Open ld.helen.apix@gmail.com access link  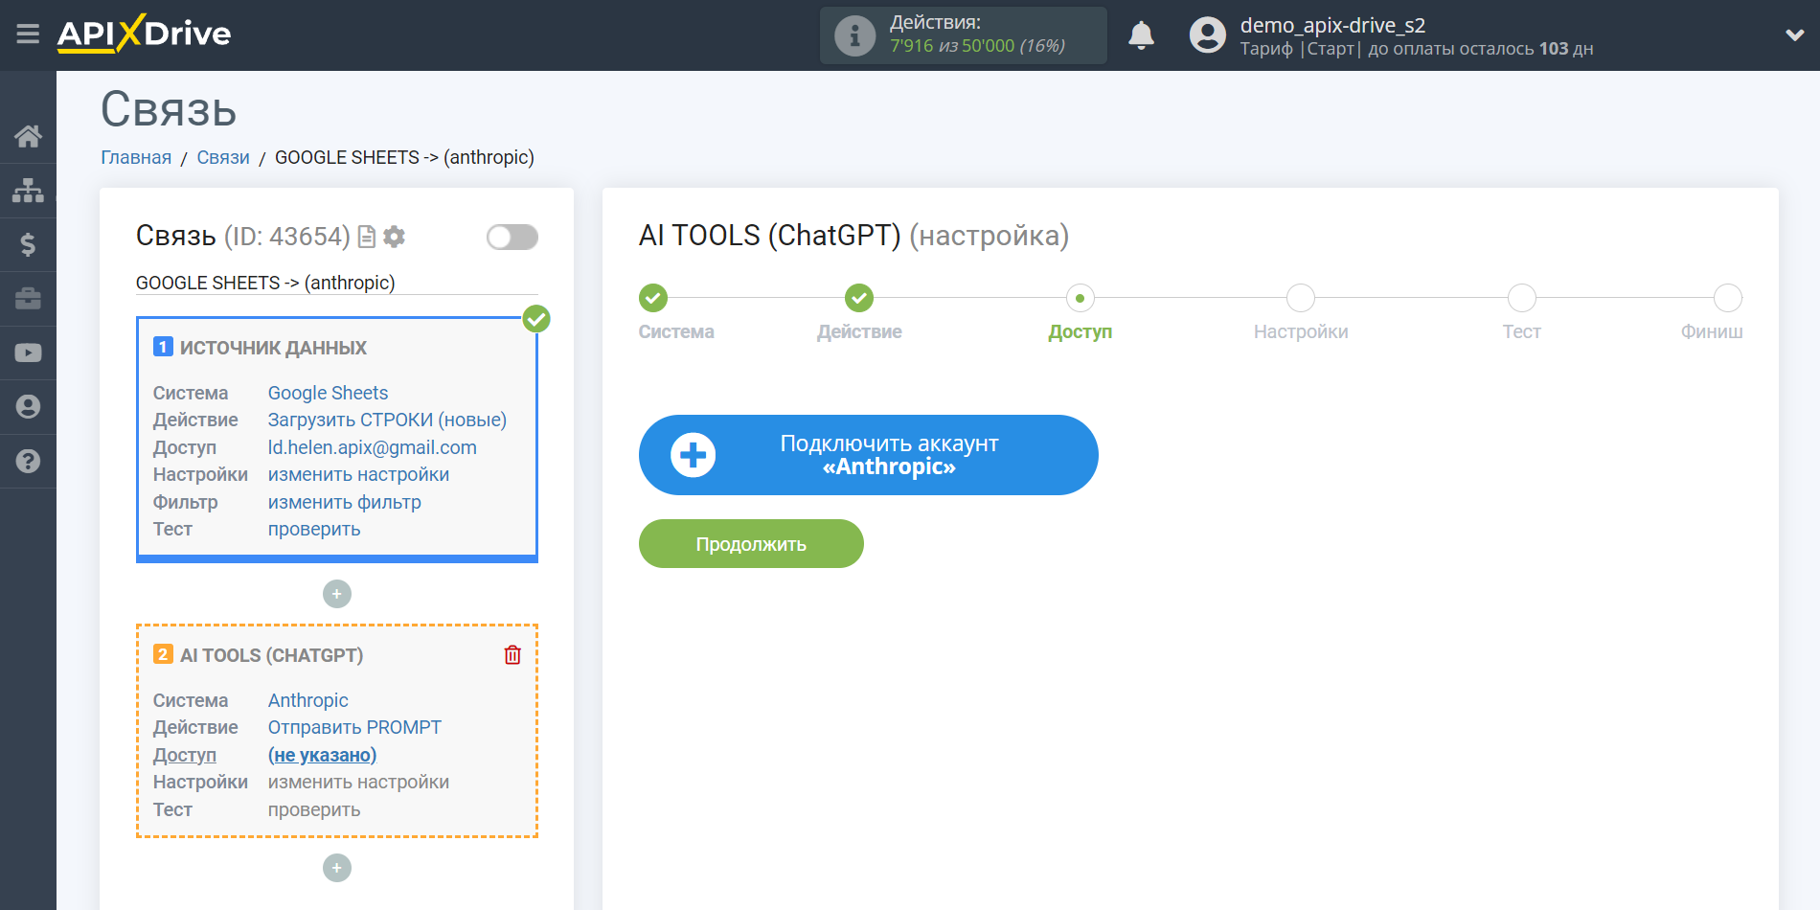(372, 447)
